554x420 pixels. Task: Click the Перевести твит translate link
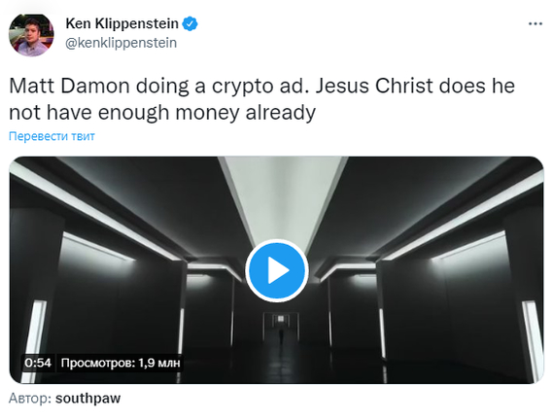[52, 136]
